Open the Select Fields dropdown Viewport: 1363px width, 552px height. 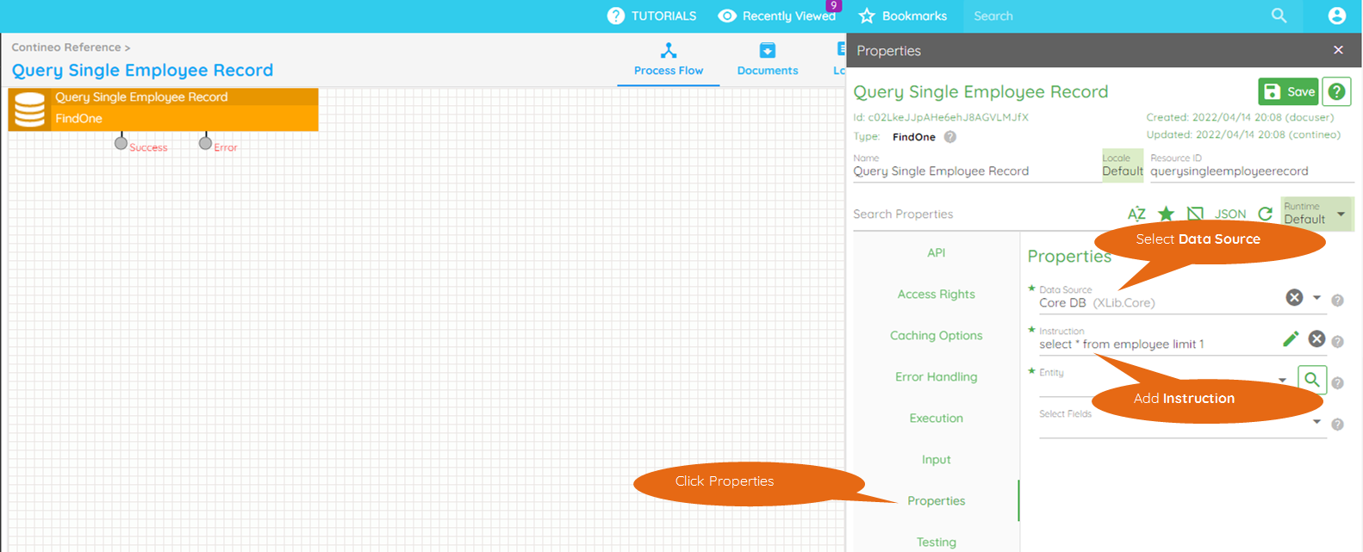click(x=1316, y=422)
